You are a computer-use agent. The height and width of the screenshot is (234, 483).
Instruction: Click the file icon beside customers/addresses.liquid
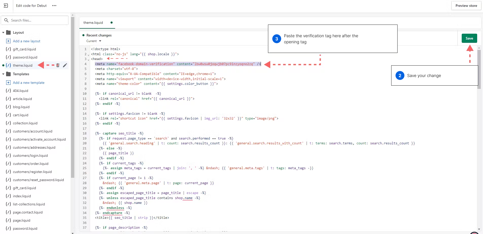[x=8, y=147]
